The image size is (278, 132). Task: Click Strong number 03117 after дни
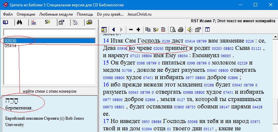[x=209, y=129]
